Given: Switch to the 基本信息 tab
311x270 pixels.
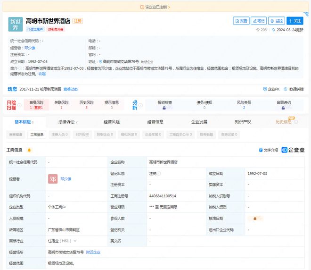Looking at the screenshot, I should point(24,122).
